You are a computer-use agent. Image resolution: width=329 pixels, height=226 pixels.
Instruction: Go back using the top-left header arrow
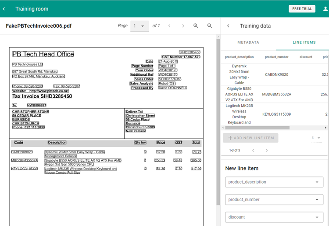click(x=4, y=9)
